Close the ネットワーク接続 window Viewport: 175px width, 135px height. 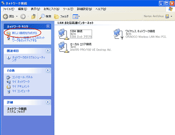[x=172, y=3]
